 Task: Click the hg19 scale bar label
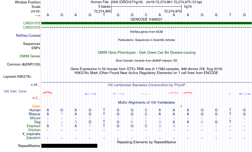[188, 7]
